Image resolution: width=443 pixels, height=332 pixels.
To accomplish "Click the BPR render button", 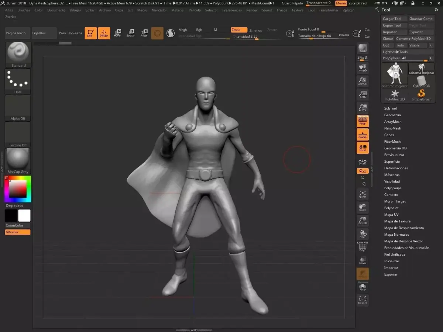I will (363, 49).
